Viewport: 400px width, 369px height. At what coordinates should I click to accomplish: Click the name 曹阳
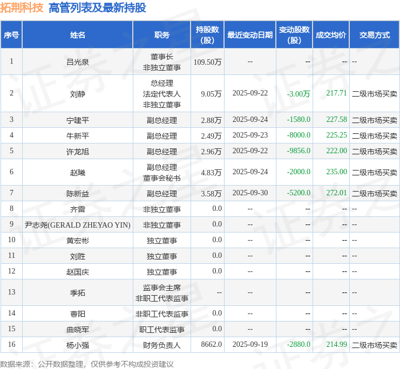78,314
